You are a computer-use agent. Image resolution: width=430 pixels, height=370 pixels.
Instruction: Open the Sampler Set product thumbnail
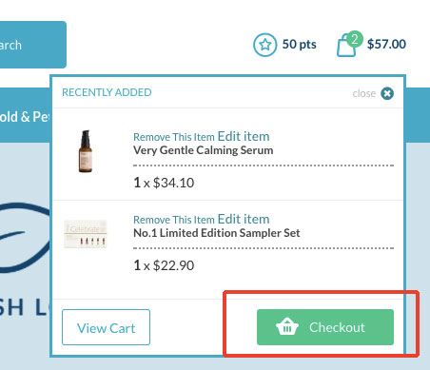click(86, 234)
